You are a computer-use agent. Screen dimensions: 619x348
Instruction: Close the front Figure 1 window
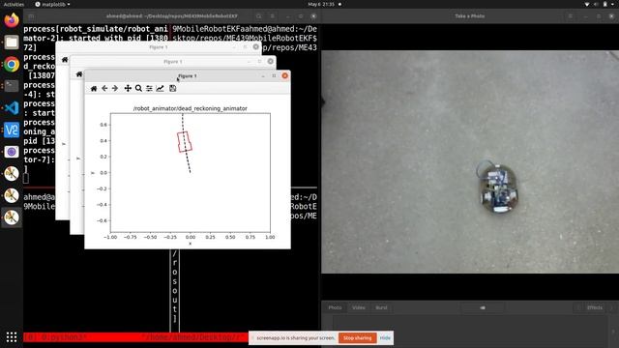pos(285,75)
